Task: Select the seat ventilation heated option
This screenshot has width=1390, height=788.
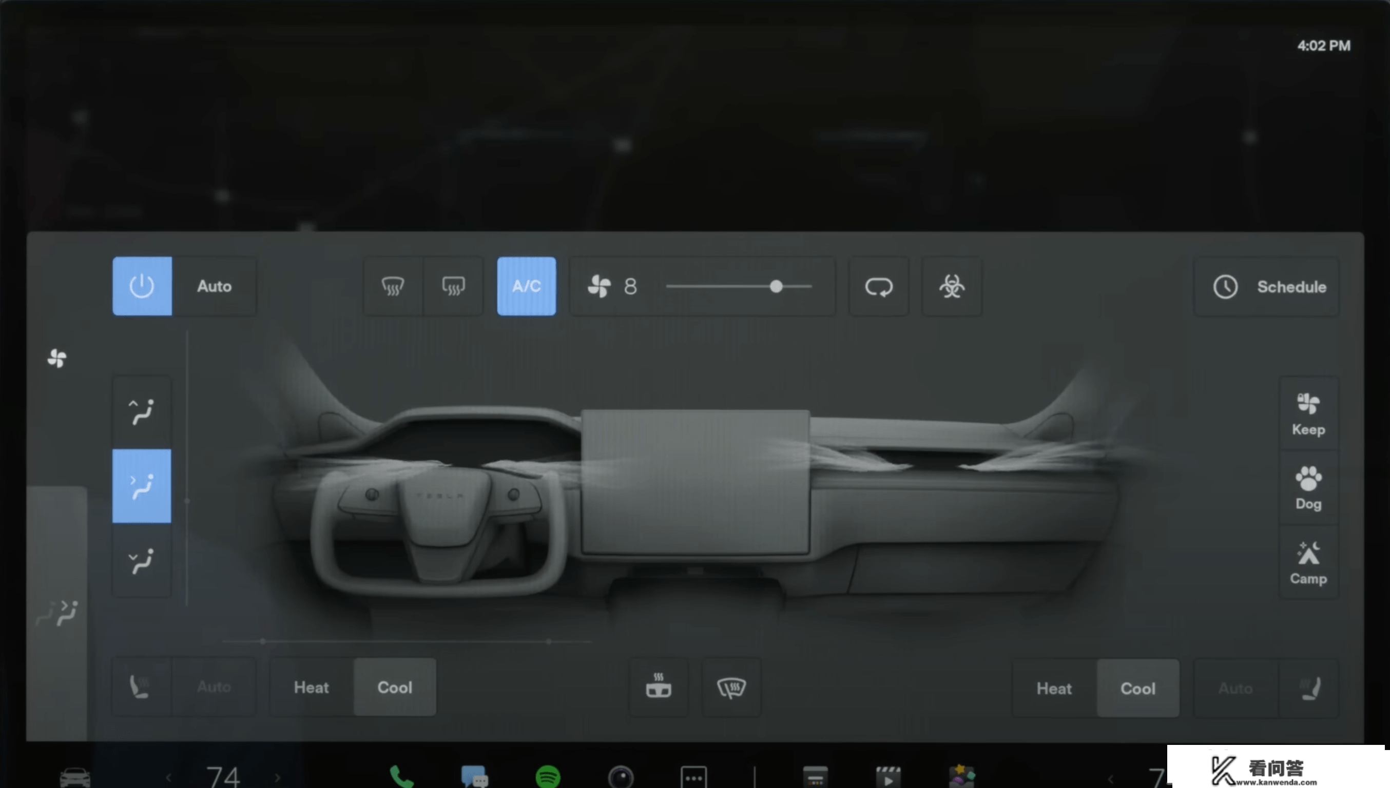Action: click(310, 687)
